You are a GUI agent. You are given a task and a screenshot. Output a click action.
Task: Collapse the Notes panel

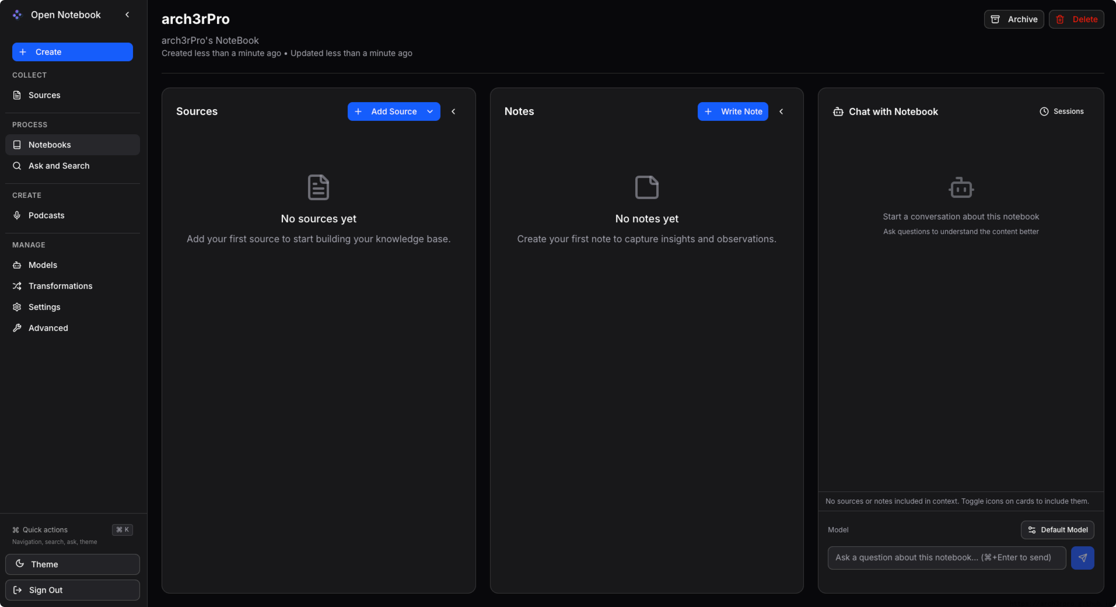click(781, 111)
